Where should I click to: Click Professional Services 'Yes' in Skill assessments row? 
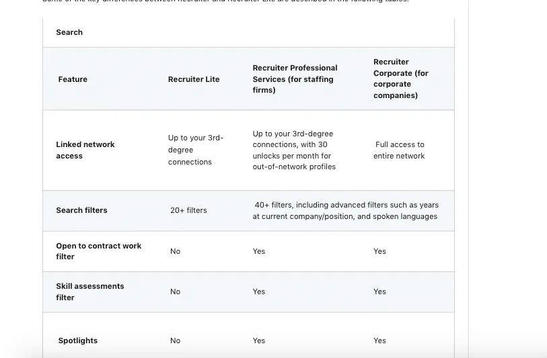tap(259, 292)
